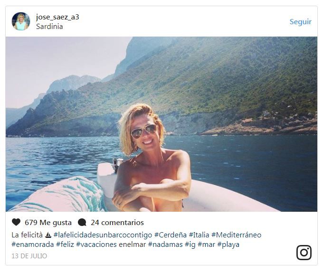The image size is (323, 273).
Task: Click the Seguir follow button
Action: (x=301, y=22)
